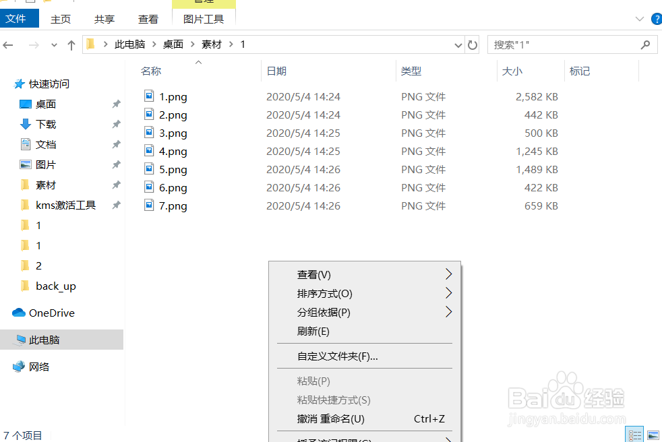Click the PNG file icon next to 1.png
This screenshot has height=442, width=662.
(x=149, y=96)
